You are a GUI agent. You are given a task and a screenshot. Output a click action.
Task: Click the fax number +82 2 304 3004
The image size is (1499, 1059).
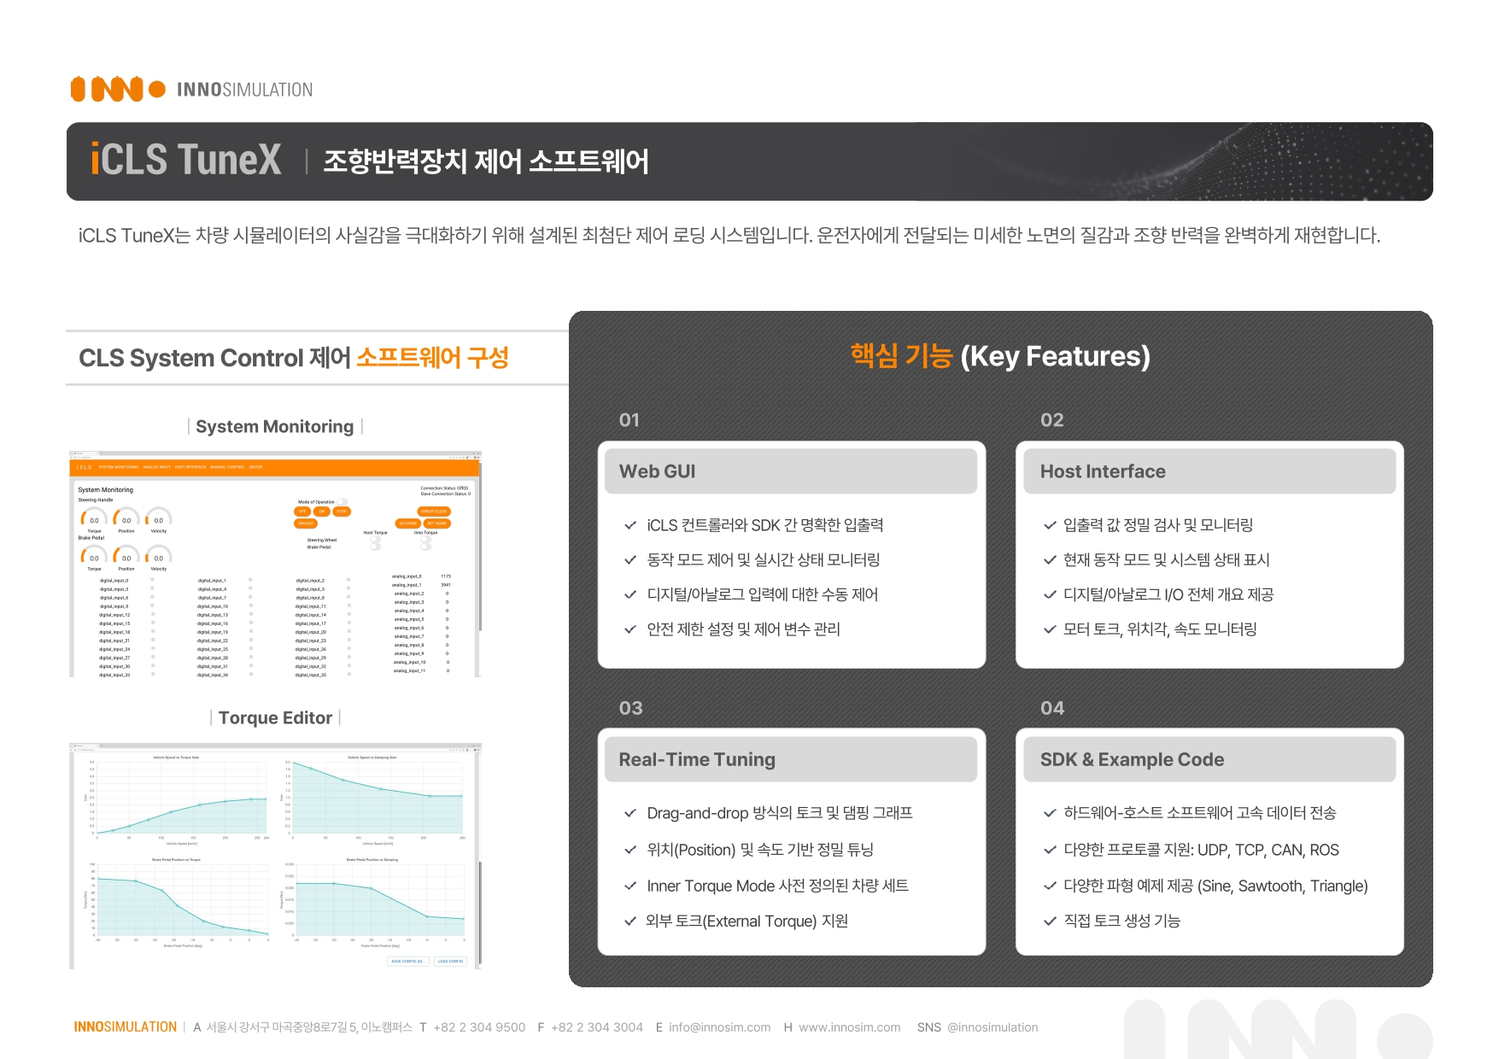point(597,1027)
